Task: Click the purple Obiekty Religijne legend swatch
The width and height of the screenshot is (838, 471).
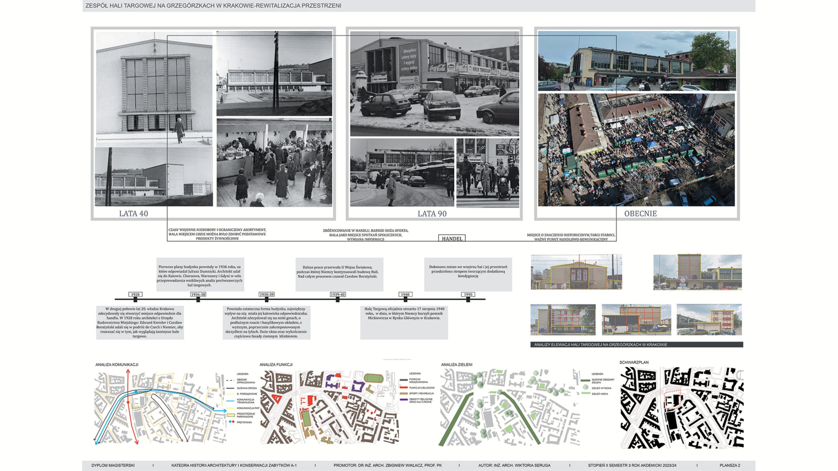Action: click(x=403, y=400)
